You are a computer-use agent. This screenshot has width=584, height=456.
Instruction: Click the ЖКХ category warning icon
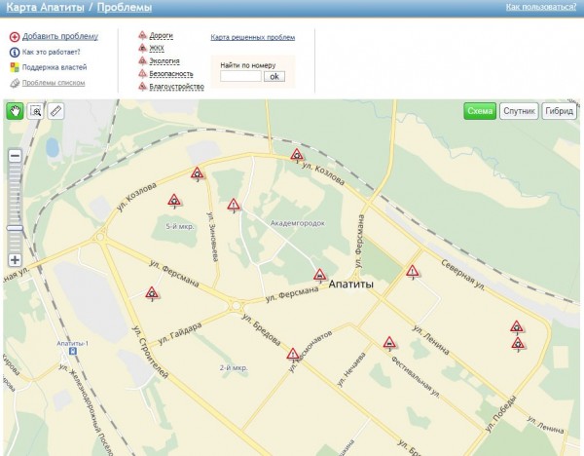tap(142, 48)
